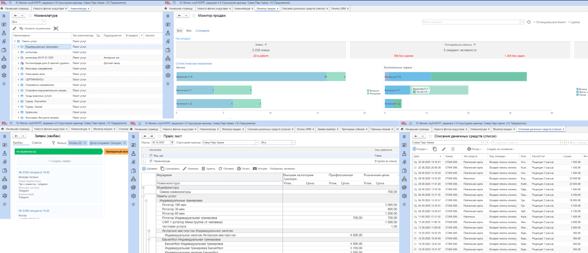Screen dimensions: 588x253
Task: Open calendar picker next to Период date field
Action: coord(172,143)
